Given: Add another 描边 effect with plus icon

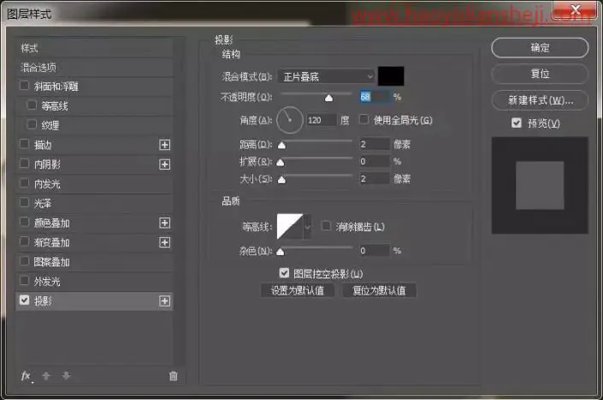Looking at the screenshot, I should pyautogui.click(x=164, y=145).
